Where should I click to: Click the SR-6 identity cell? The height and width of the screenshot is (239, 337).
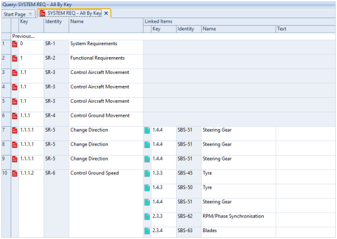(56, 203)
